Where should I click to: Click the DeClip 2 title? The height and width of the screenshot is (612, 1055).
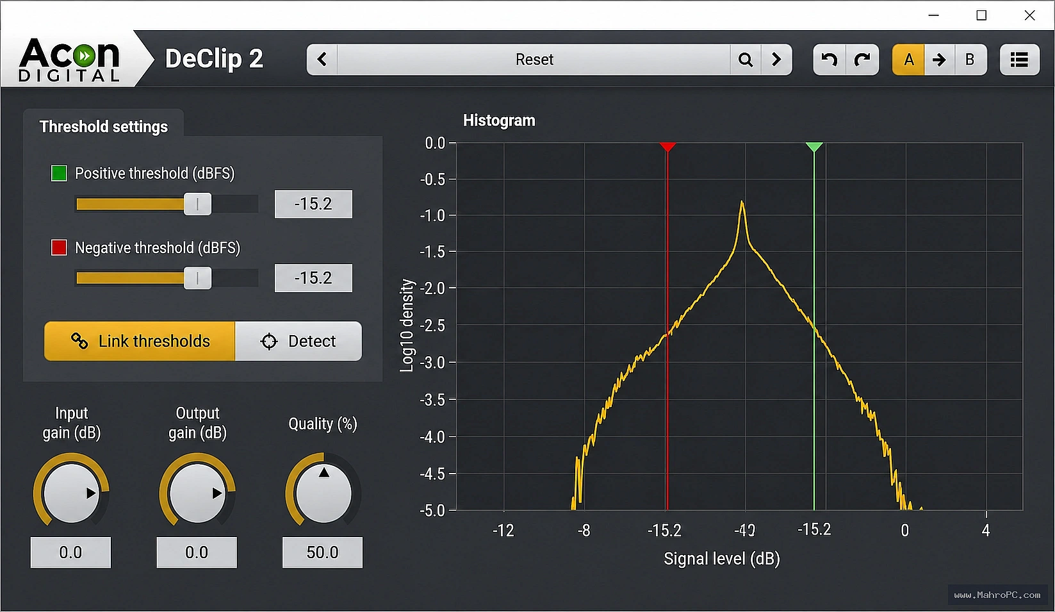click(214, 59)
